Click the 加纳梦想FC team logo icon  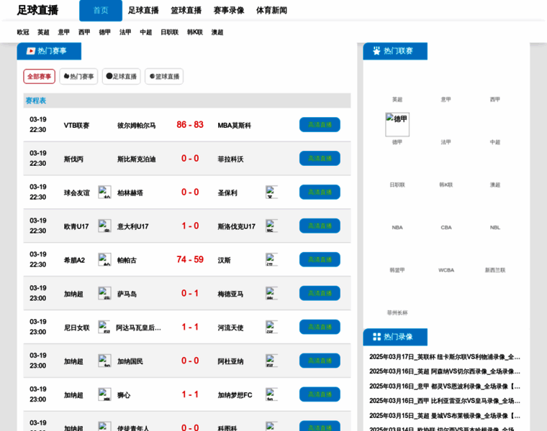coord(272,395)
